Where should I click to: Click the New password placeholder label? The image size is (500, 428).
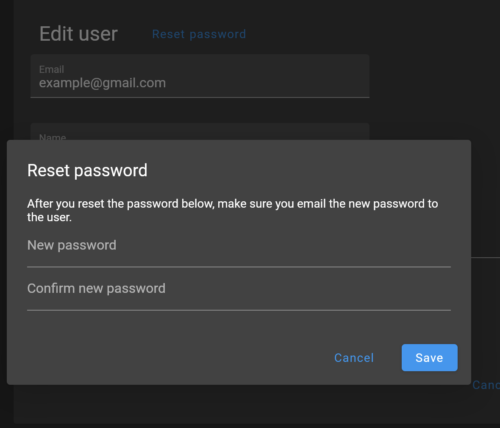tap(72, 245)
